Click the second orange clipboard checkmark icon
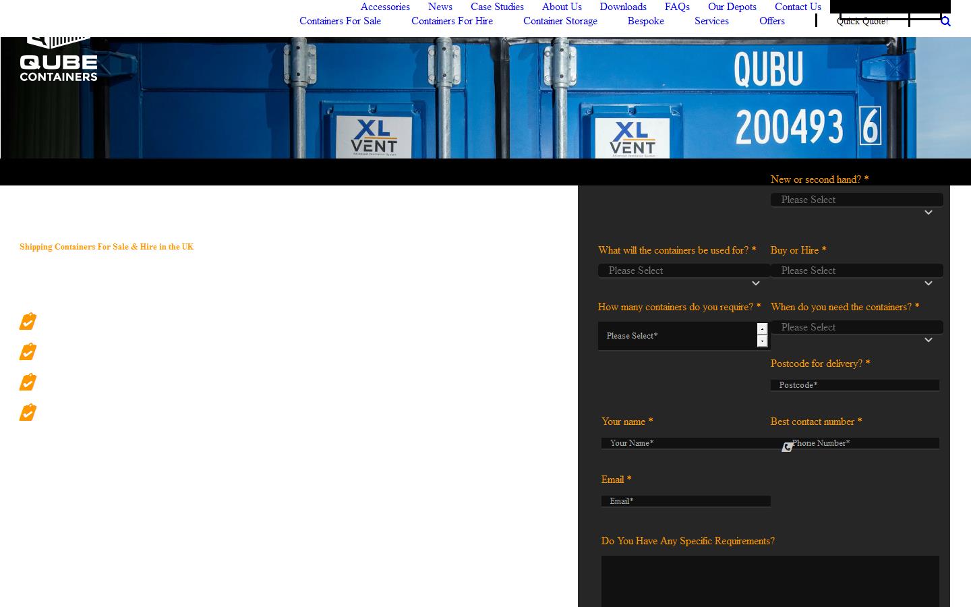Viewport: 971px width, 607px height. click(x=27, y=351)
